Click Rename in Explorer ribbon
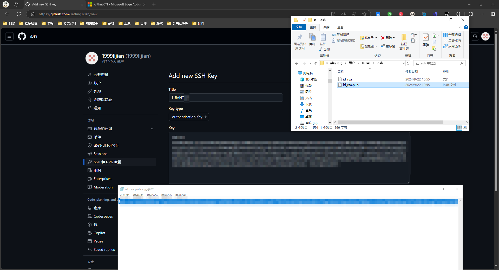Image resolution: width=499 pixels, height=270 pixels. (388, 46)
